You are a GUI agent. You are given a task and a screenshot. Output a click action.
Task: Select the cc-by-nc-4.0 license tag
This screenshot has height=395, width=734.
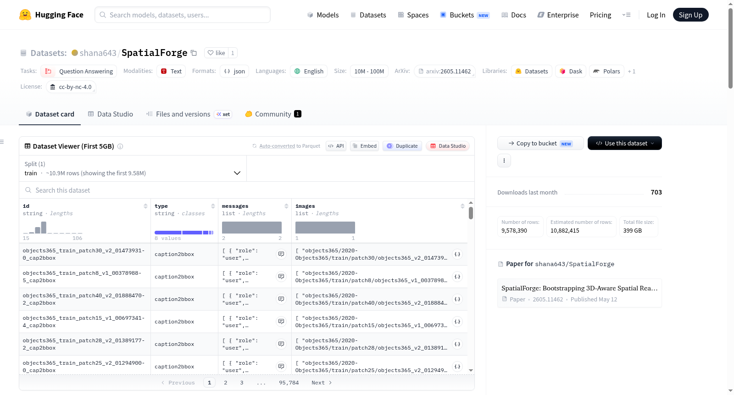pos(71,87)
